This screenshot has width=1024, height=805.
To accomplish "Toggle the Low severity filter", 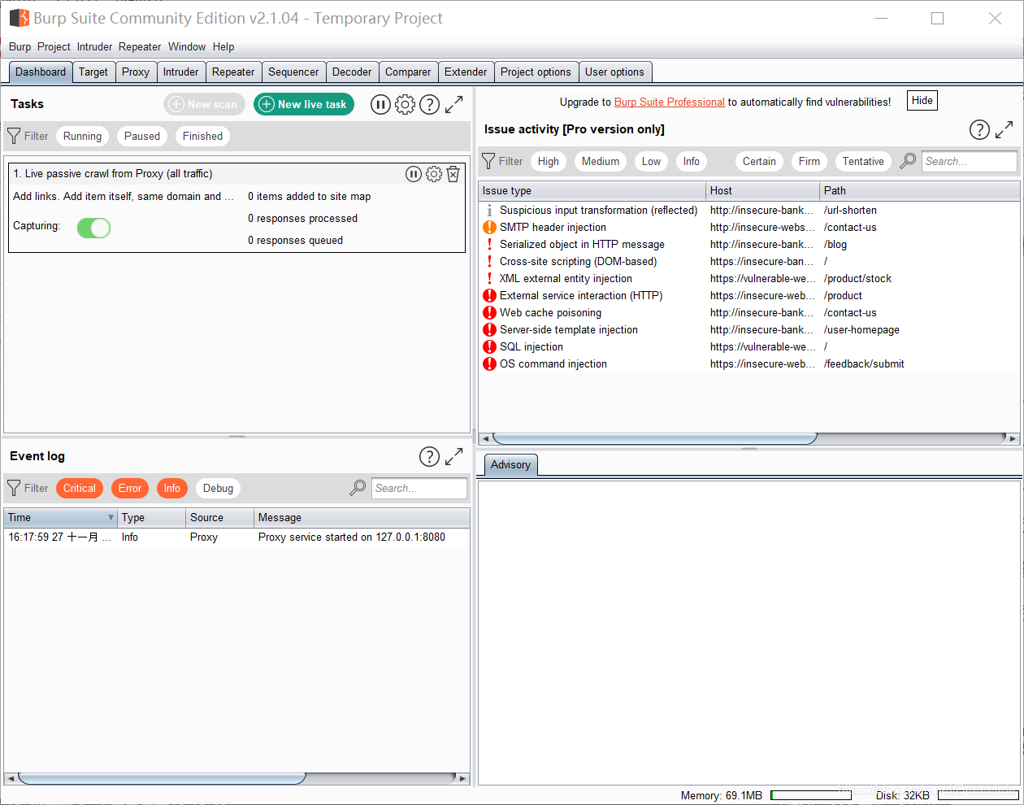I will (651, 161).
